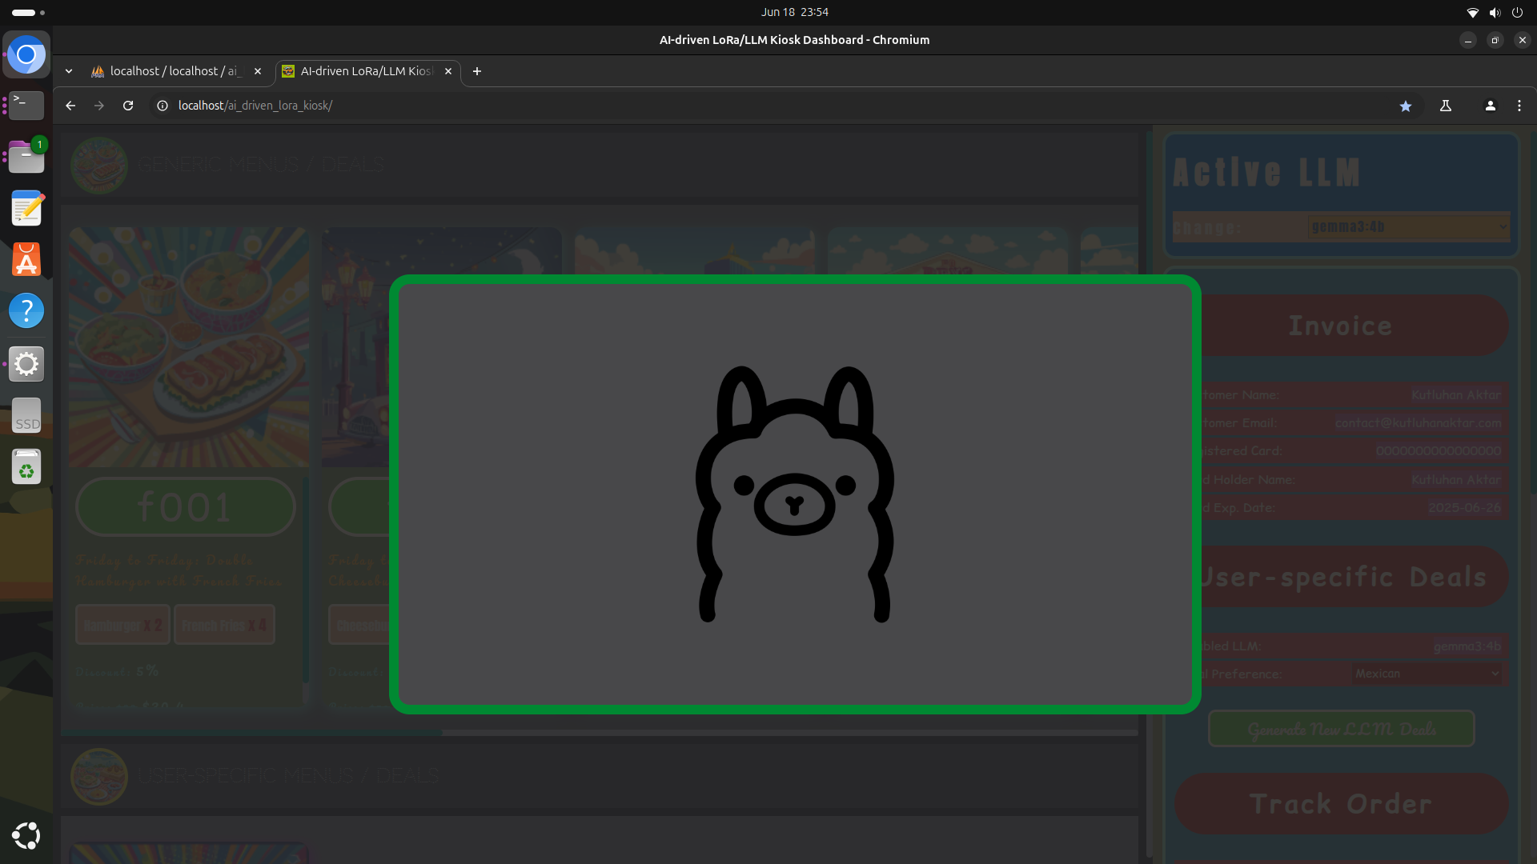Click the f001 deal food thumbnail

coord(188,346)
